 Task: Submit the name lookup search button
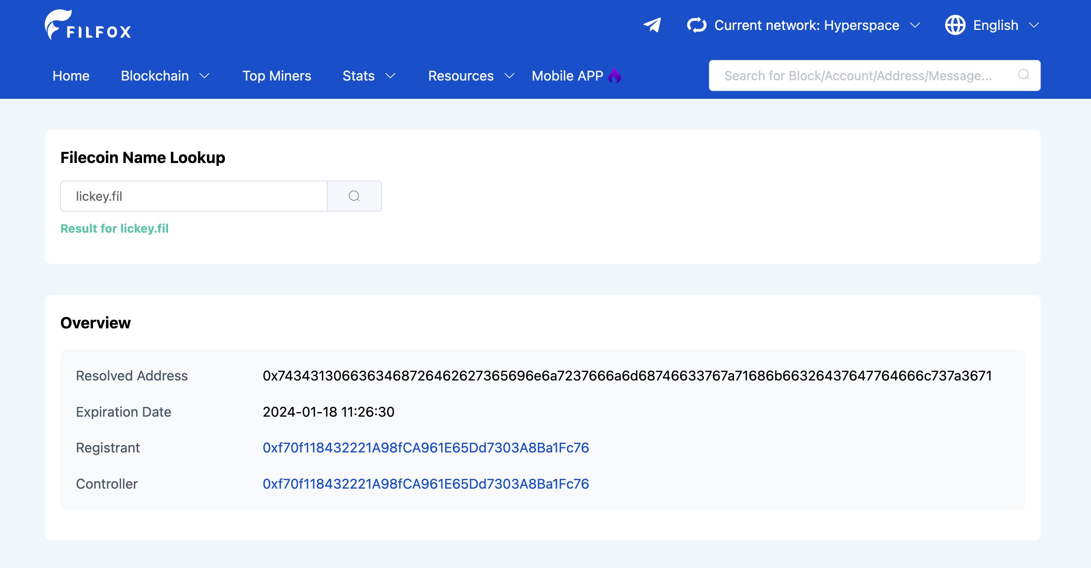tap(354, 196)
